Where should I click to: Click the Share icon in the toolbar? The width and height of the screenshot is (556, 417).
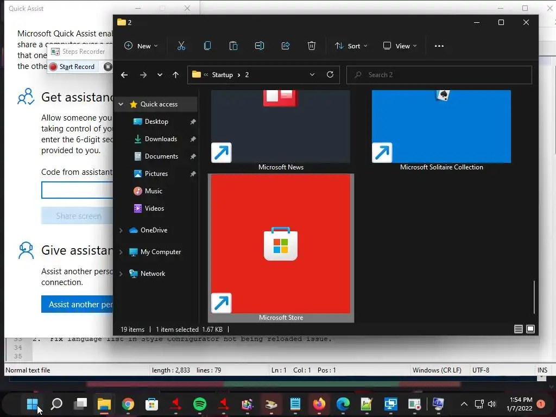(286, 46)
